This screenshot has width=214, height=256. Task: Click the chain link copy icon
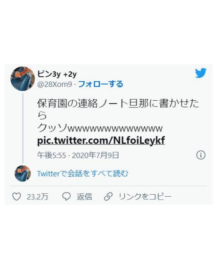click(108, 197)
